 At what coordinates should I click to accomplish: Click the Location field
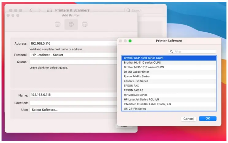pos(73,103)
